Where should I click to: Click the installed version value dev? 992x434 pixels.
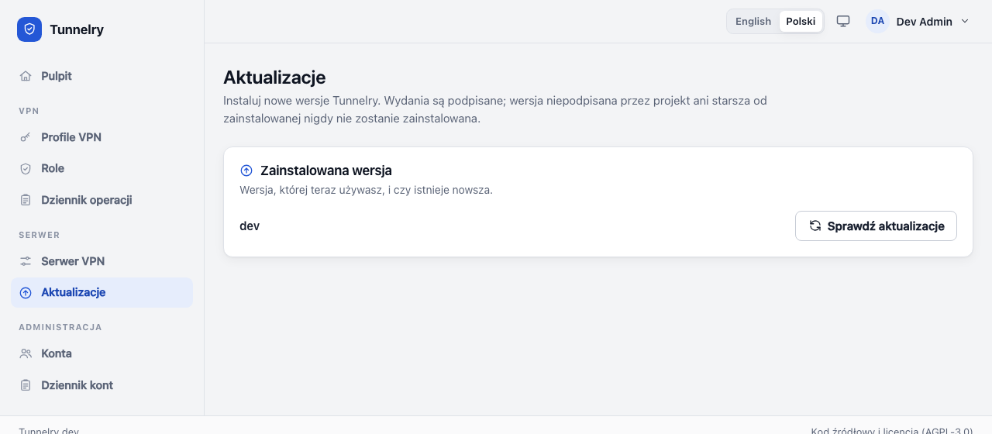click(250, 226)
